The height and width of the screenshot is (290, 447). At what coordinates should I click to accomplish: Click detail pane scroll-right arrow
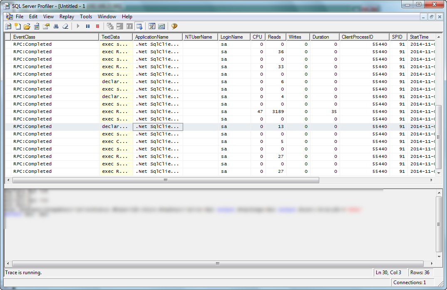432,263
